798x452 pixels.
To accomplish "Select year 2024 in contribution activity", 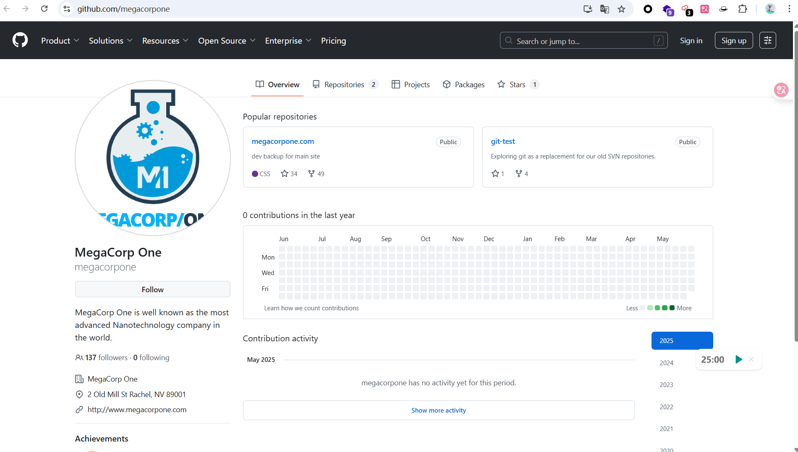I will (667, 363).
